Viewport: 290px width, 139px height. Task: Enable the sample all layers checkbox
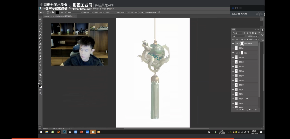click(145, 12)
